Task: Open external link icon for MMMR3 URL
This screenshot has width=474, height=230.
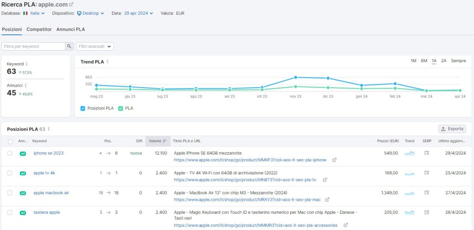Action: [345, 225]
